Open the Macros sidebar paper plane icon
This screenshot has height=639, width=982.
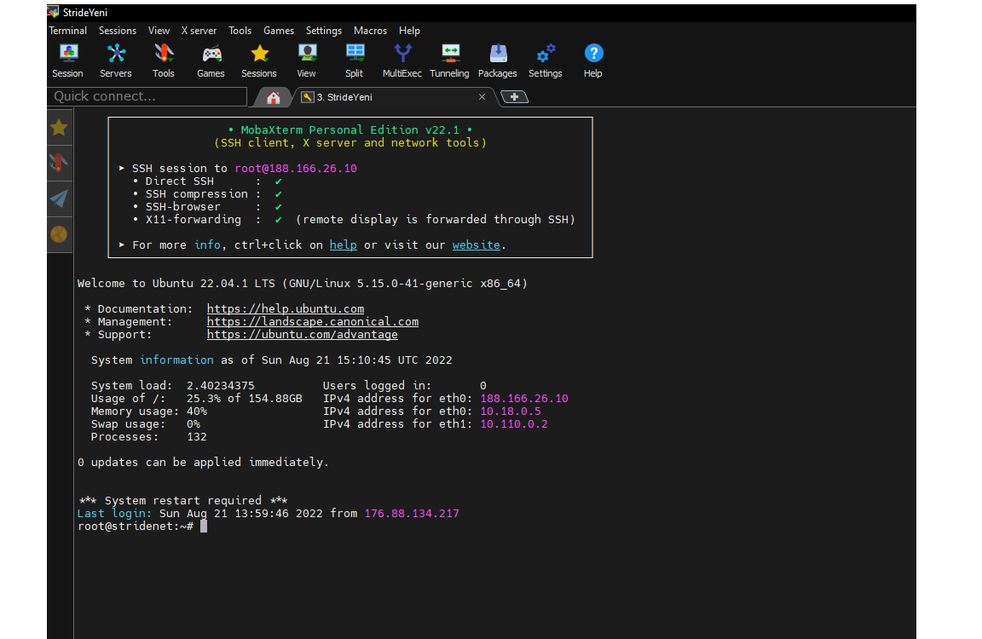tap(59, 199)
